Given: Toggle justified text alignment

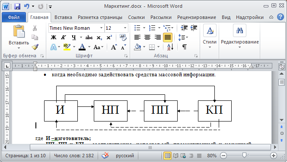Looking at the screenshot, I should click(167, 37).
